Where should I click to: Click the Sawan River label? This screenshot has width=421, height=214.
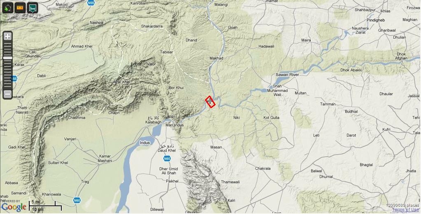(x=287, y=75)
